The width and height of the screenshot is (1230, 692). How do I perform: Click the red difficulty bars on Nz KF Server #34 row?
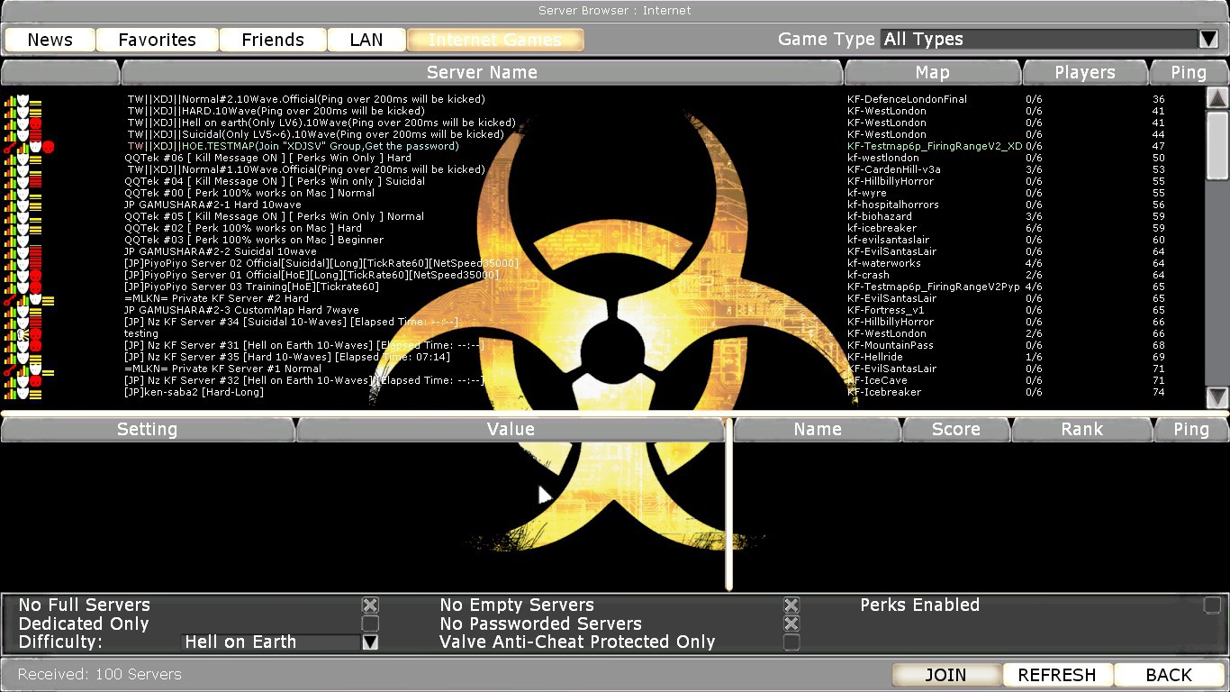[x=35, y=323]
